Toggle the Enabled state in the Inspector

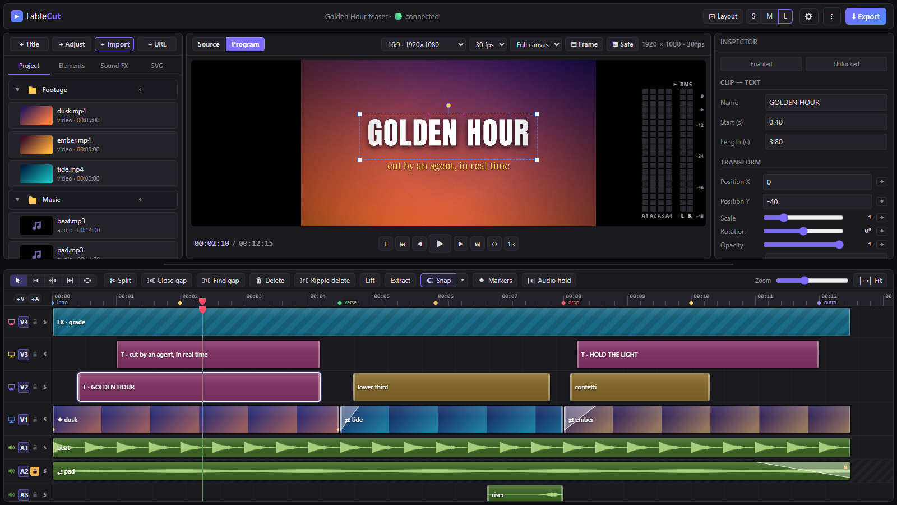point(761,64)
